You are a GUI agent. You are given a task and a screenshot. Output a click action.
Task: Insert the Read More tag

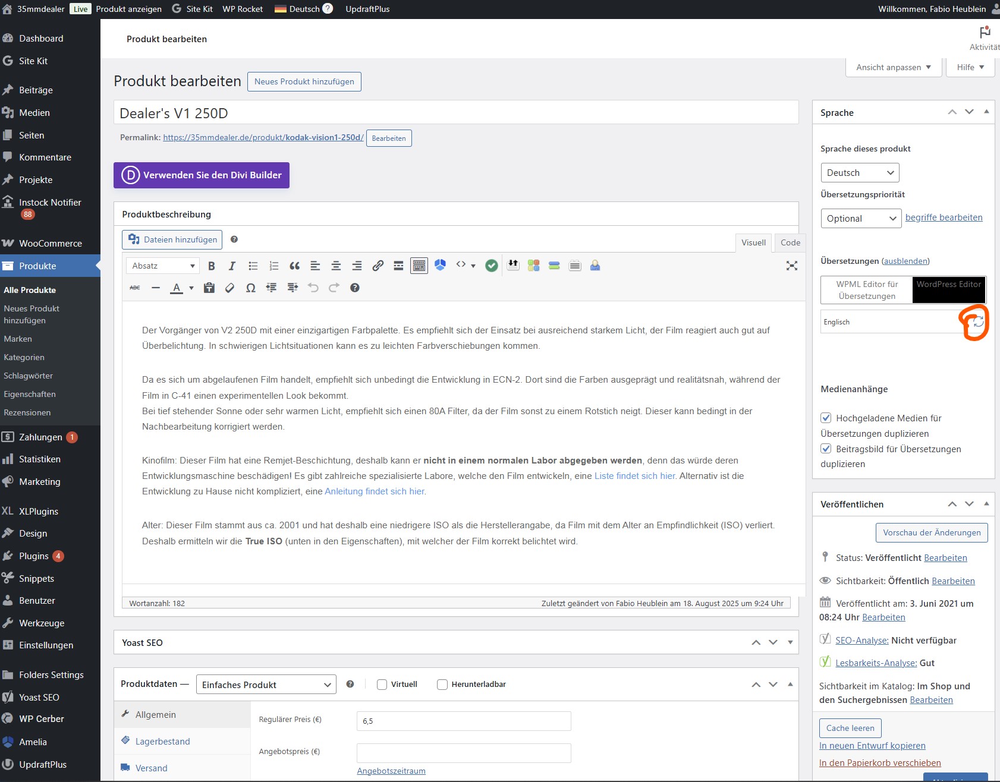pyautogui.click(x=398, y=266)
